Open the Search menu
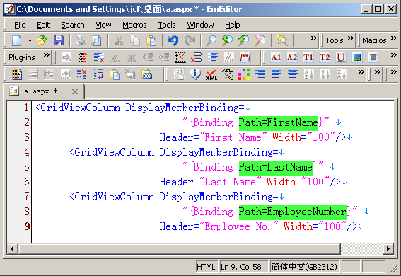This screenshot has width=401, height=276. (x=73, y=25)
